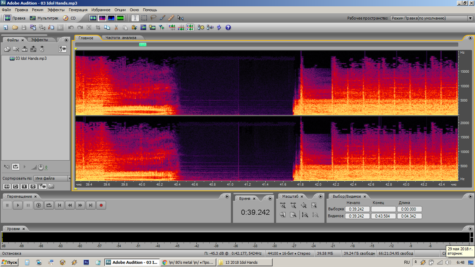This screenshot has width=475, height=267.
Task: Click the Видимое Конец field 0:43.584
Action: (383, 216)
